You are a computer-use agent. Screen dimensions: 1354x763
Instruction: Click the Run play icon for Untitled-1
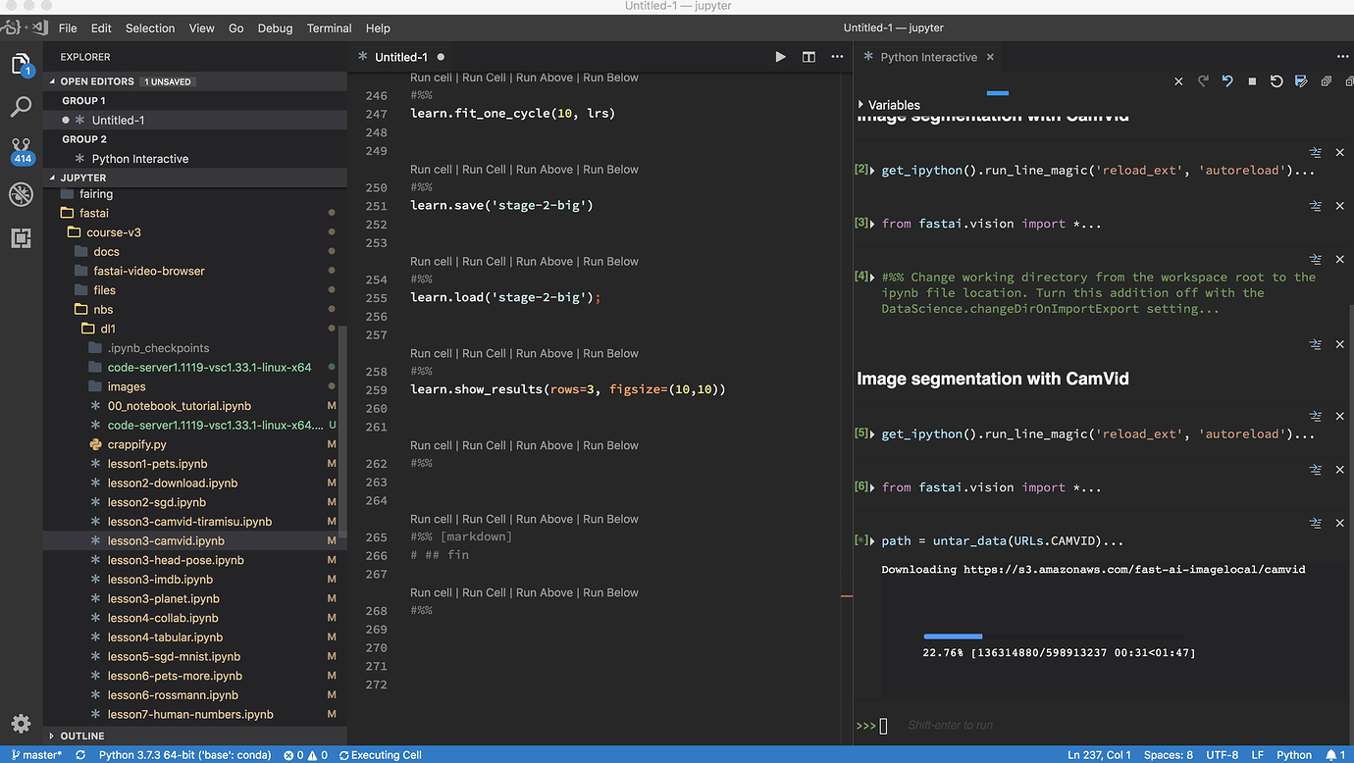pos(780,57)
